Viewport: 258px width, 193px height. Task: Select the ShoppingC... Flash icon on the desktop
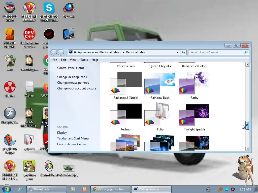(x=10, y=115)
